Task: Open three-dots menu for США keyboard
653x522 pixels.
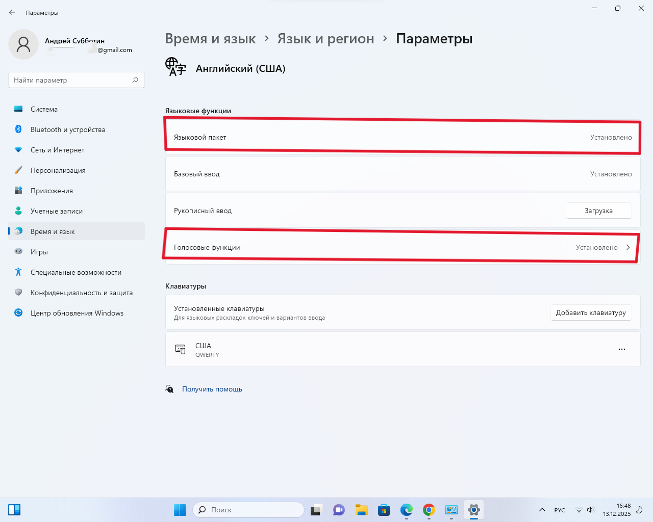Action: pos(622,349)
